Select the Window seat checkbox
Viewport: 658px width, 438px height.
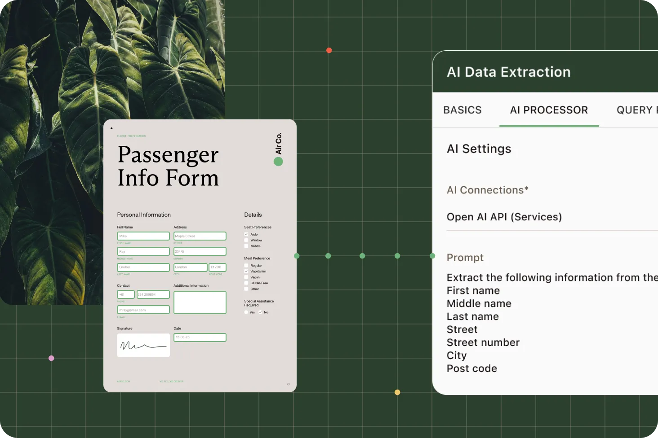[246, 240]
